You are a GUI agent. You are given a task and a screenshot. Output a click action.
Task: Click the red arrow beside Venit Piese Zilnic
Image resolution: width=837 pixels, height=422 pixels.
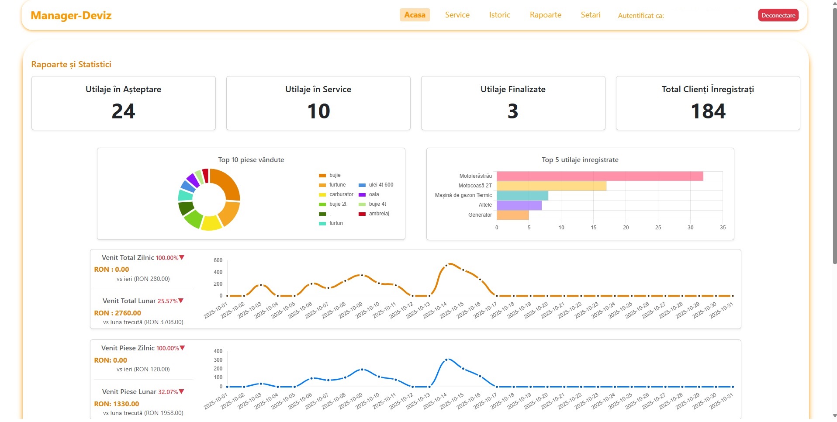point(182,348)
